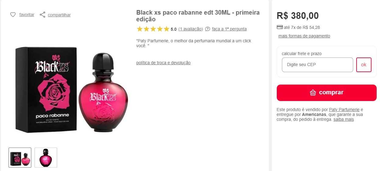Click the share network icon
This screenshot has width=380, height=171.
point(43,15)
